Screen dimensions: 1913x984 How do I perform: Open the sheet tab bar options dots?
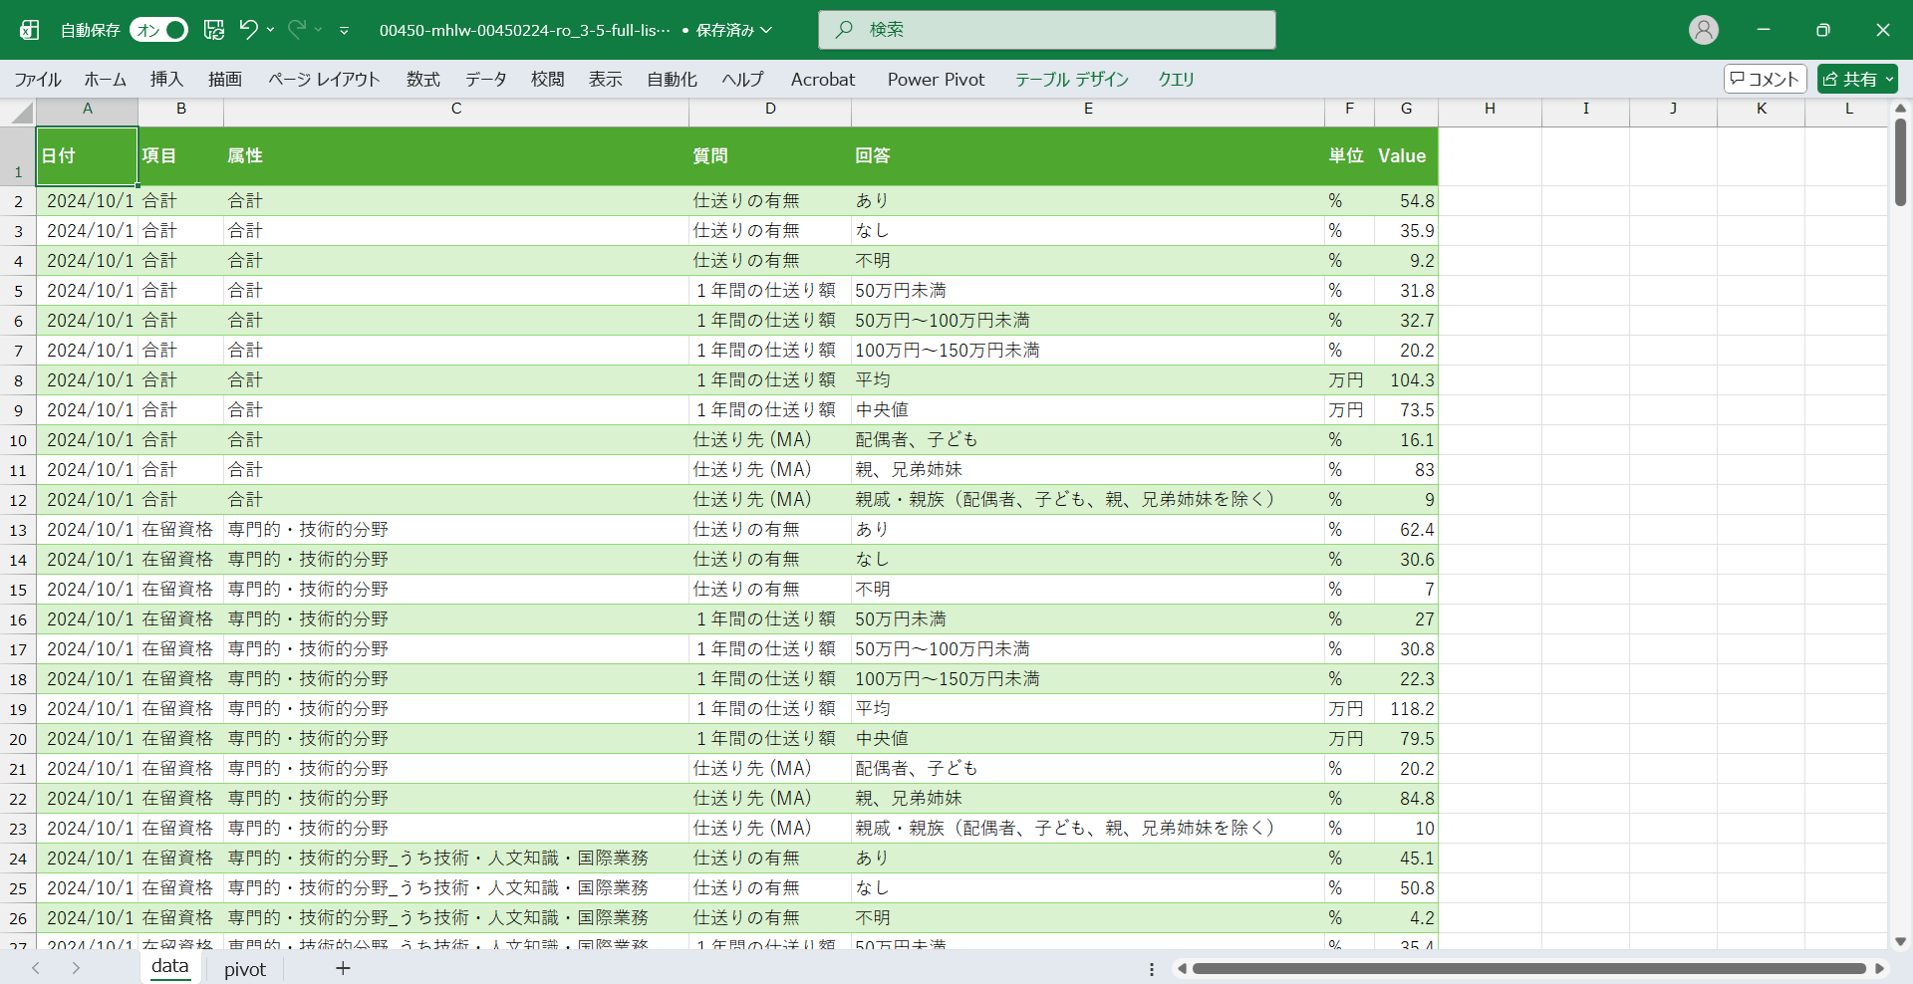1152,969
